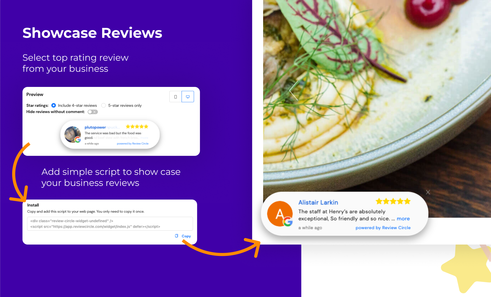Open powered by Review Circle link in popup
The height and width of the screenshot is (297, 491).
coord(383,228)
